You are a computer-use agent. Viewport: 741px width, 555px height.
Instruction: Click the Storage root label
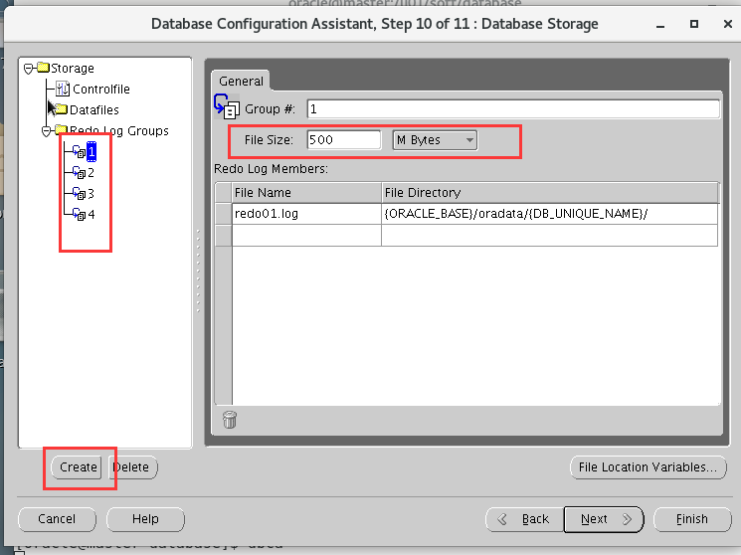pyautogui.click(x=73, y=68)
